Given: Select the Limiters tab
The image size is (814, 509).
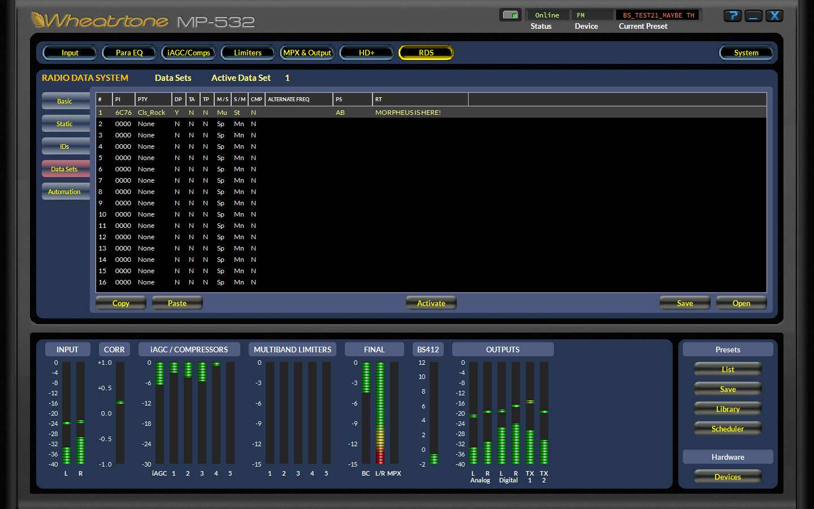Looking at the screenshot, I should [248, 53].
